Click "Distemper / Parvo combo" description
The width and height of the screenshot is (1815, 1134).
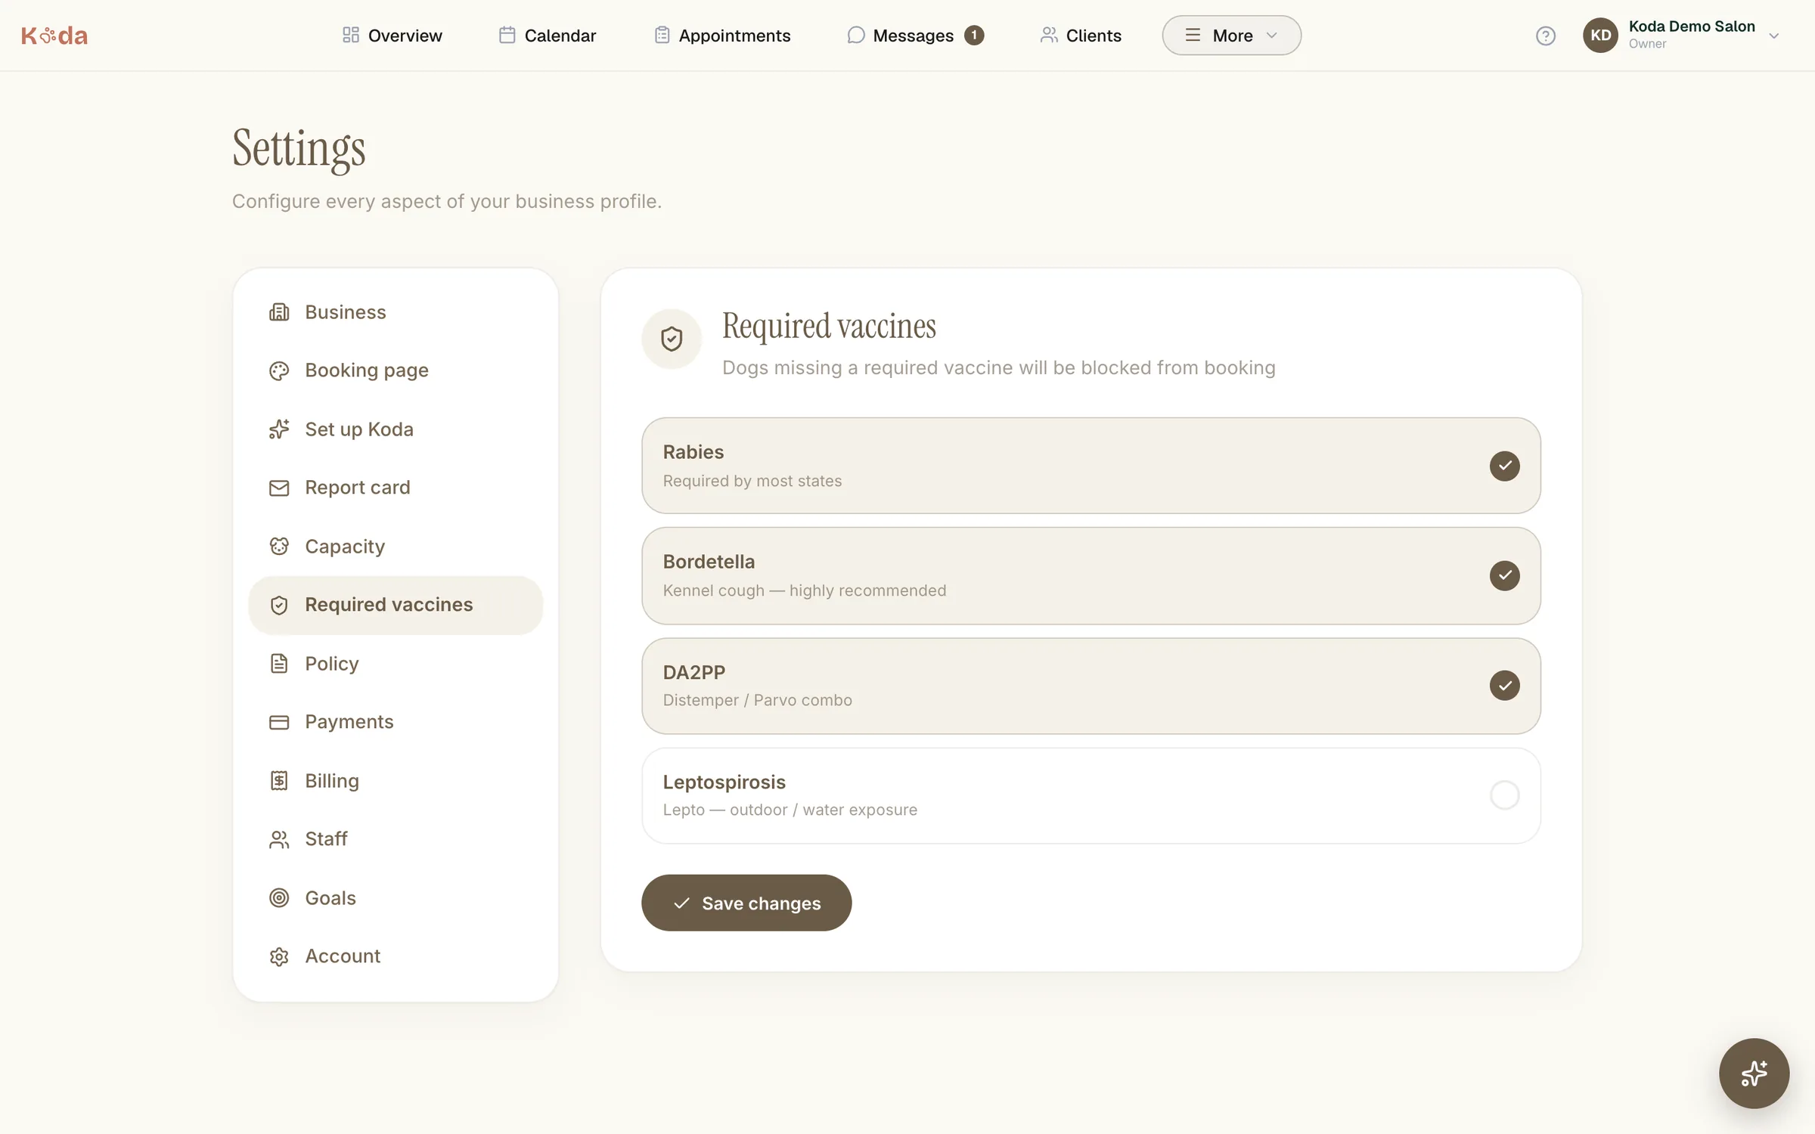pos(758,700)
